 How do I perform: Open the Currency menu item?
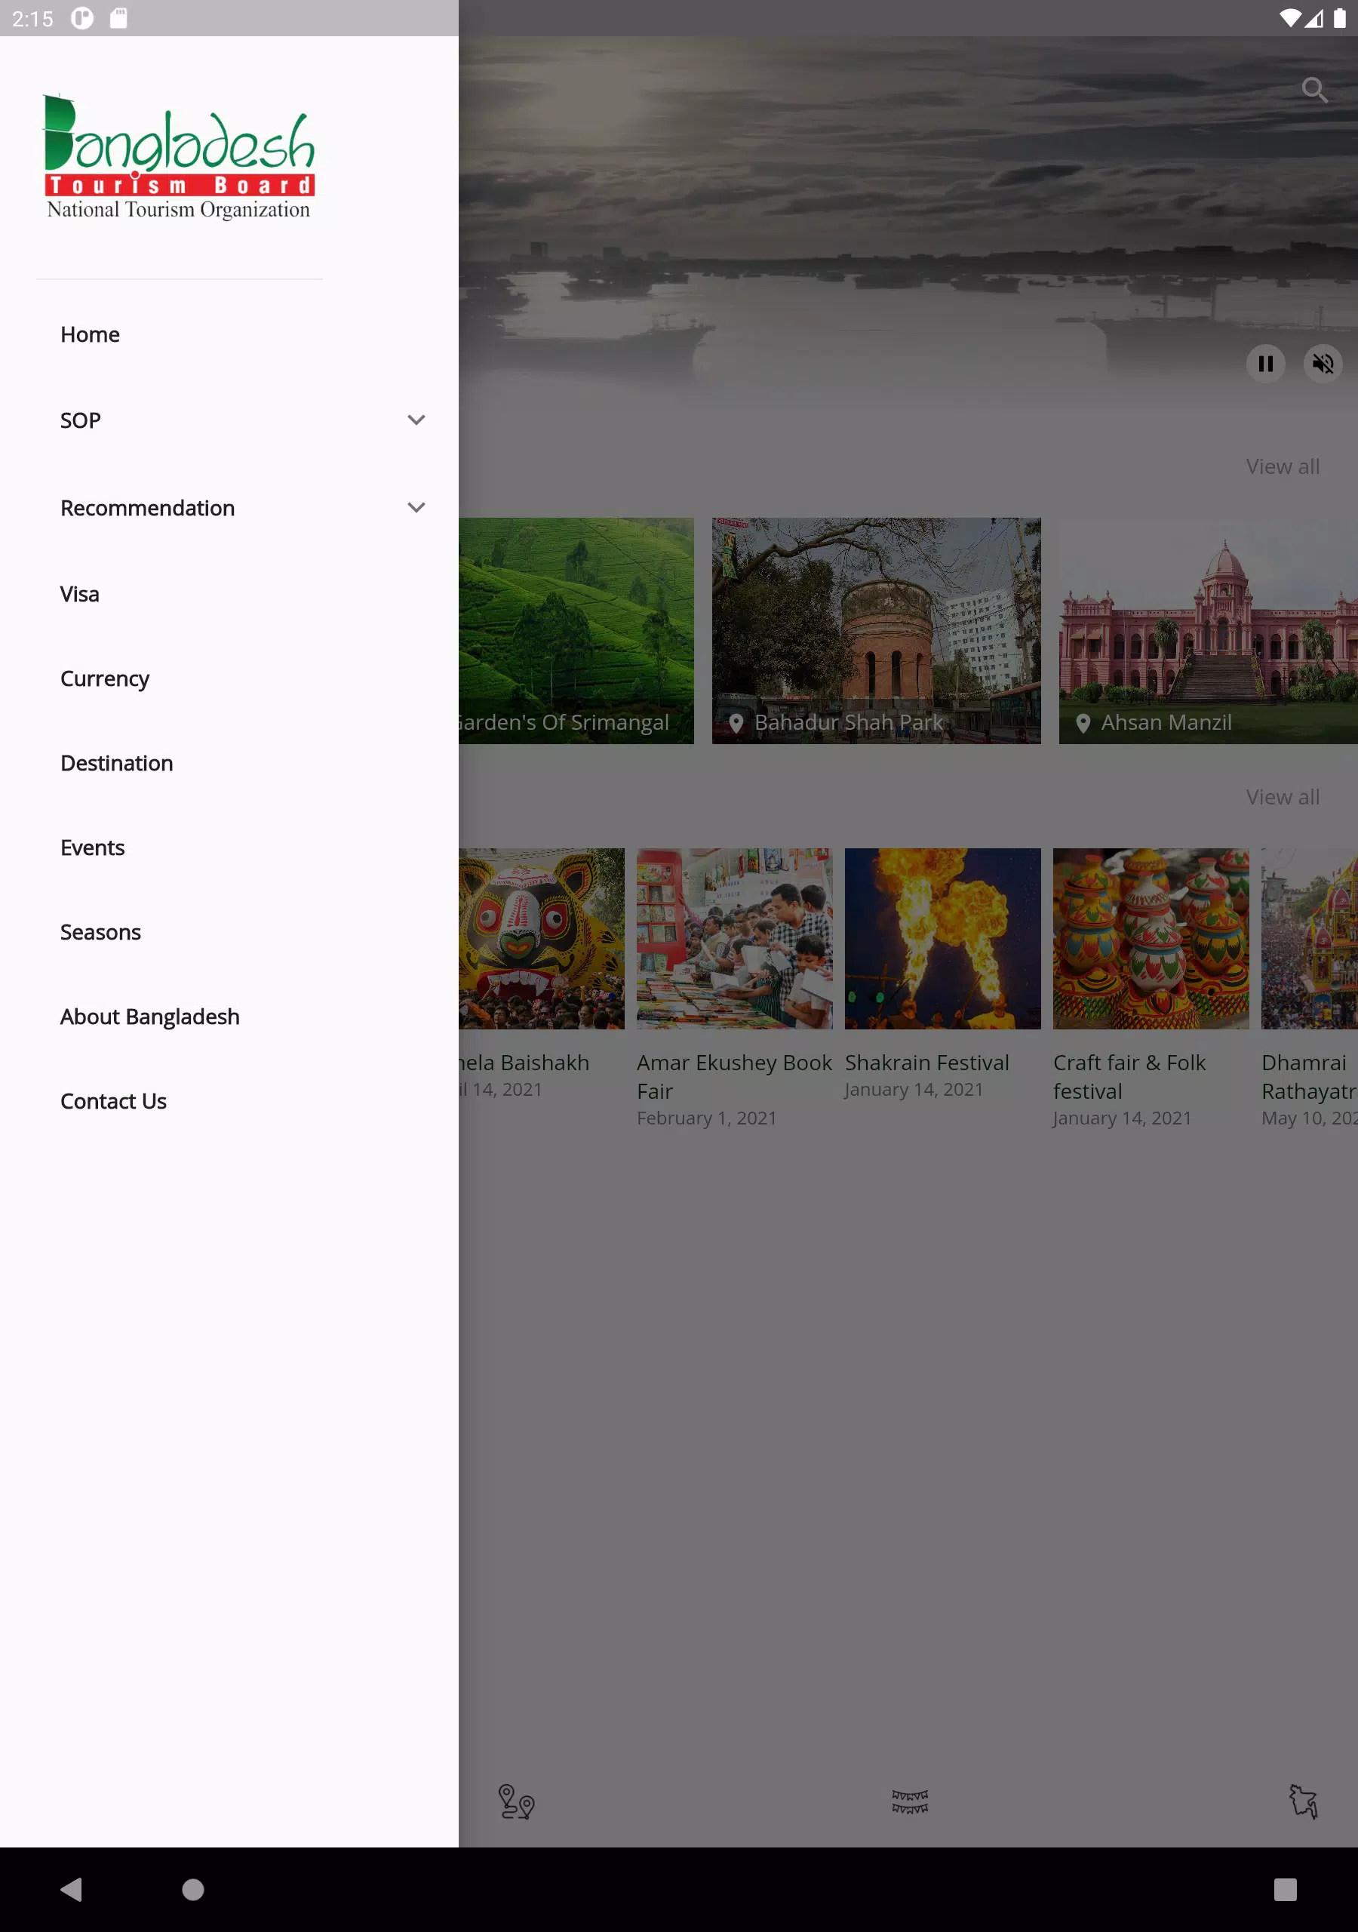pyautogui.click(x=229, y=679)
